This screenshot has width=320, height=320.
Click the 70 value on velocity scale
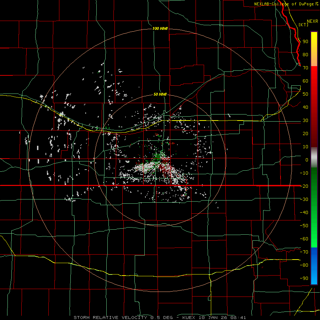point(305,68)
